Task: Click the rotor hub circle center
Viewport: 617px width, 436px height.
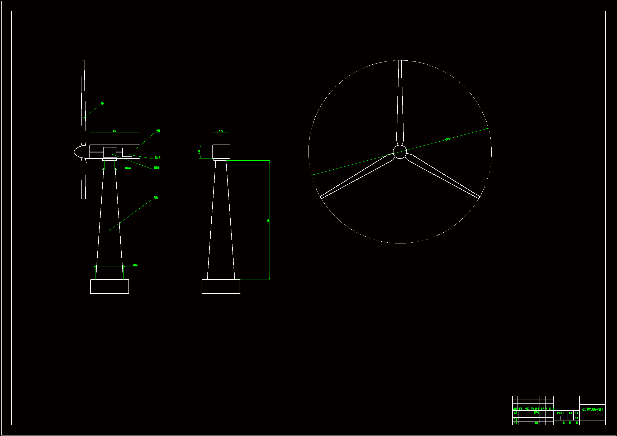Action: pyautogui.click(x=400, y=152)
